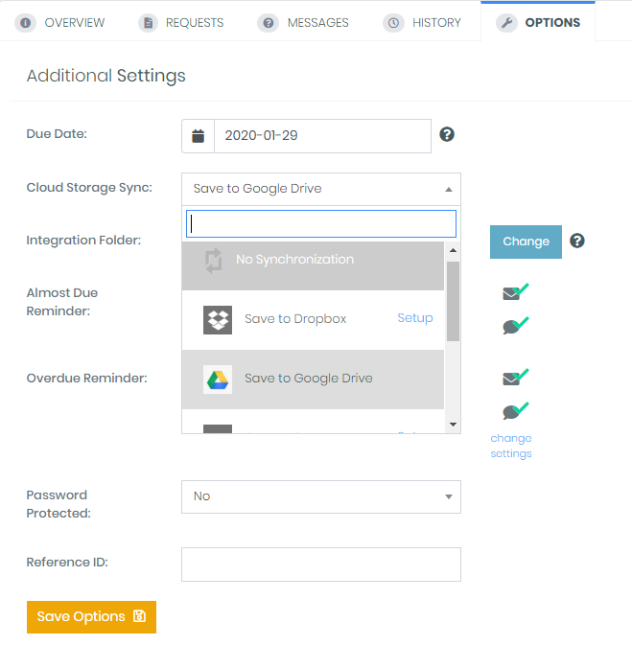The image size is (632, 645).
Task: Click the floppy disk icon on Save Options
Action: (140, 616)
